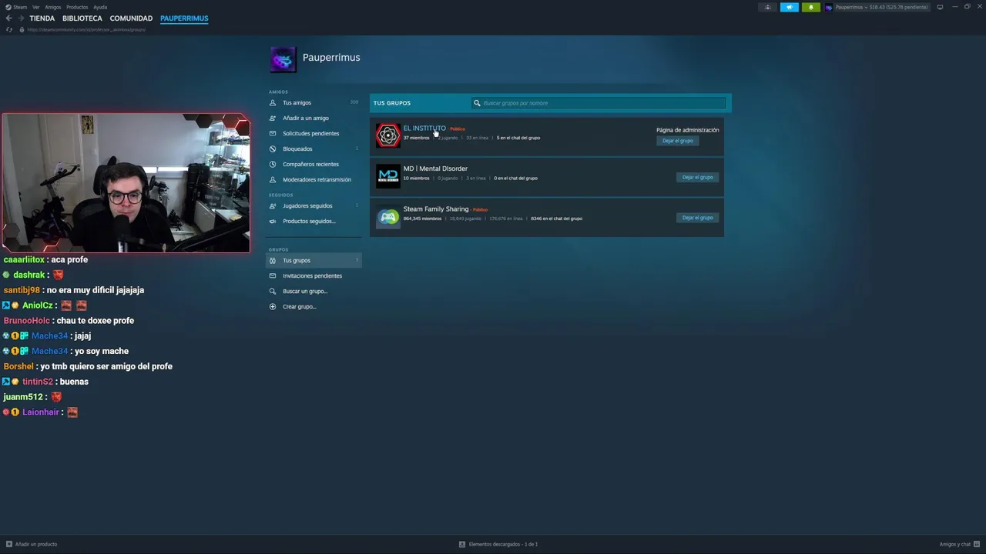Switch to the PAUPERRIMUS tab
The image size is (986, 554).
(184, 18)
